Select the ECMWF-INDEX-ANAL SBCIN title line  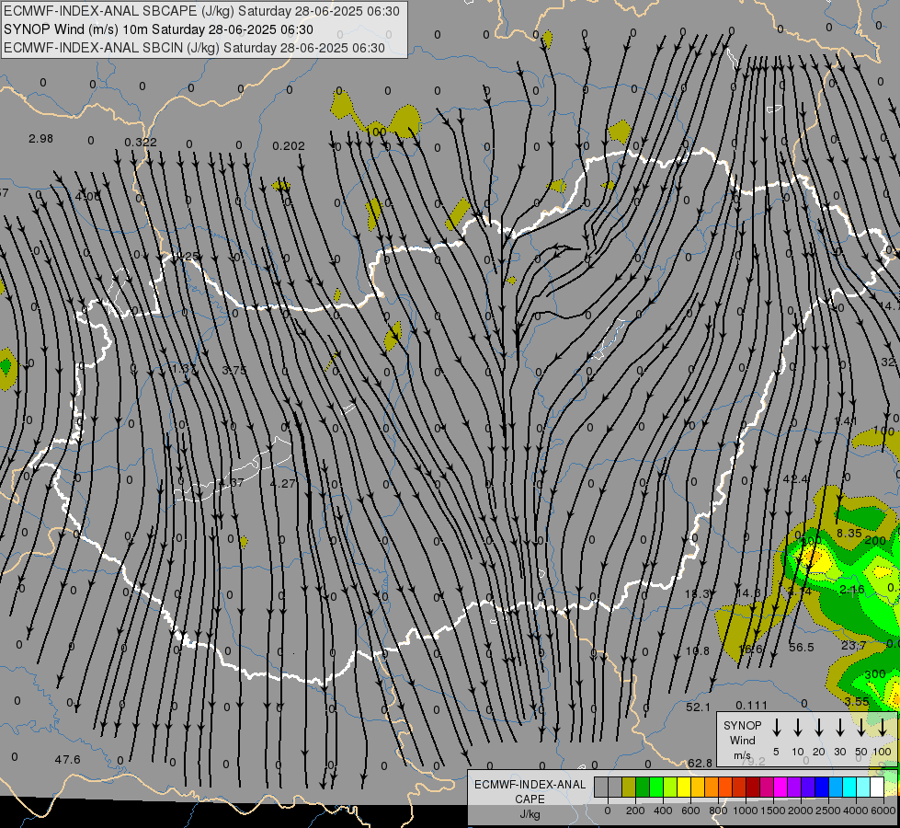click(x=194, y=48)
